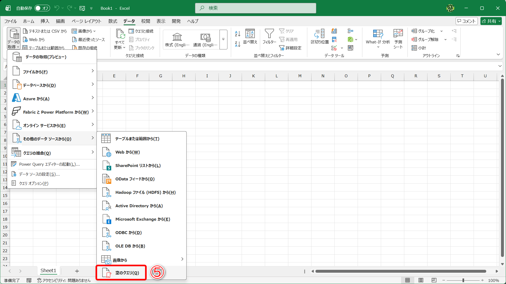506x284 pixels.
Task: Choose ODBC から(D) entry
Action: 142,232
